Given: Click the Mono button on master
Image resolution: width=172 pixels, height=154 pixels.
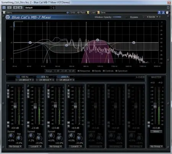Looking at the screenshot, I should 156,132.
